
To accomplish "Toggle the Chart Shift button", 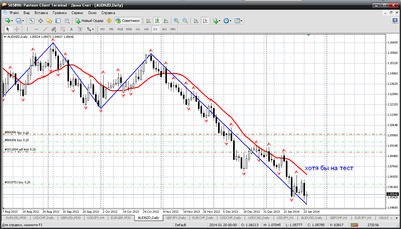I will (205, 21).
